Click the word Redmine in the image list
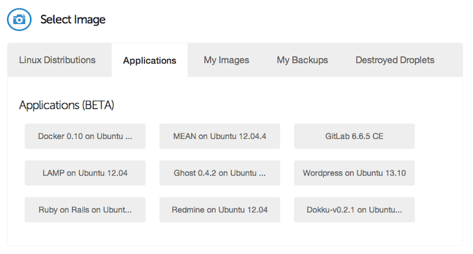473x254 pixels. pos(188,210)
